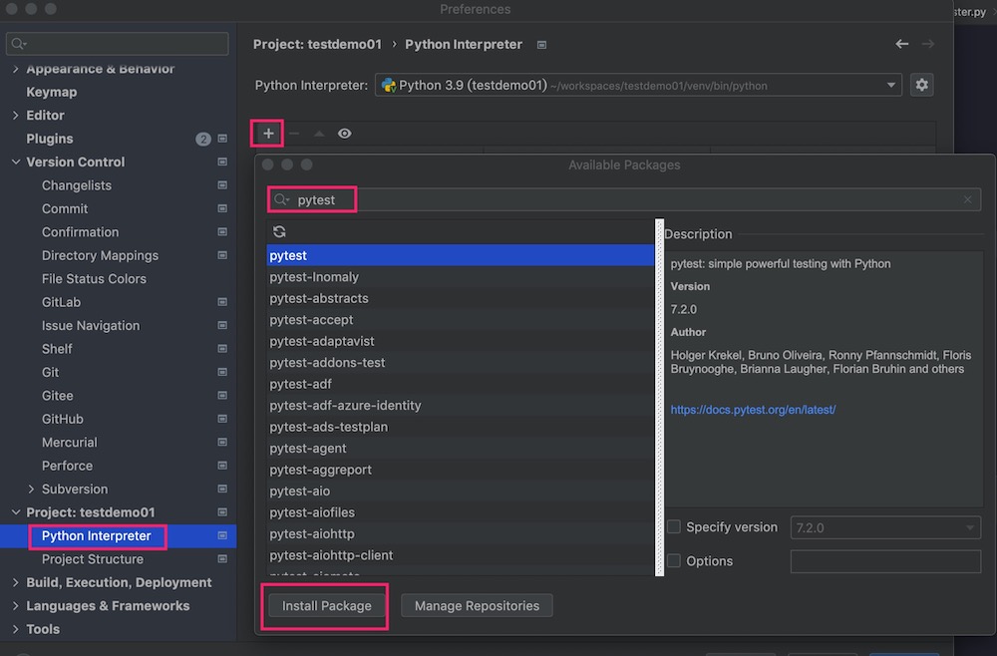Click the Install Package button

327,606
